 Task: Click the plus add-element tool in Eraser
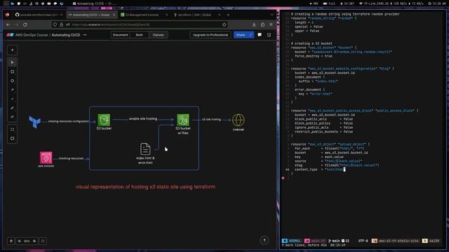pyautogui.click(x=13, y=50)
